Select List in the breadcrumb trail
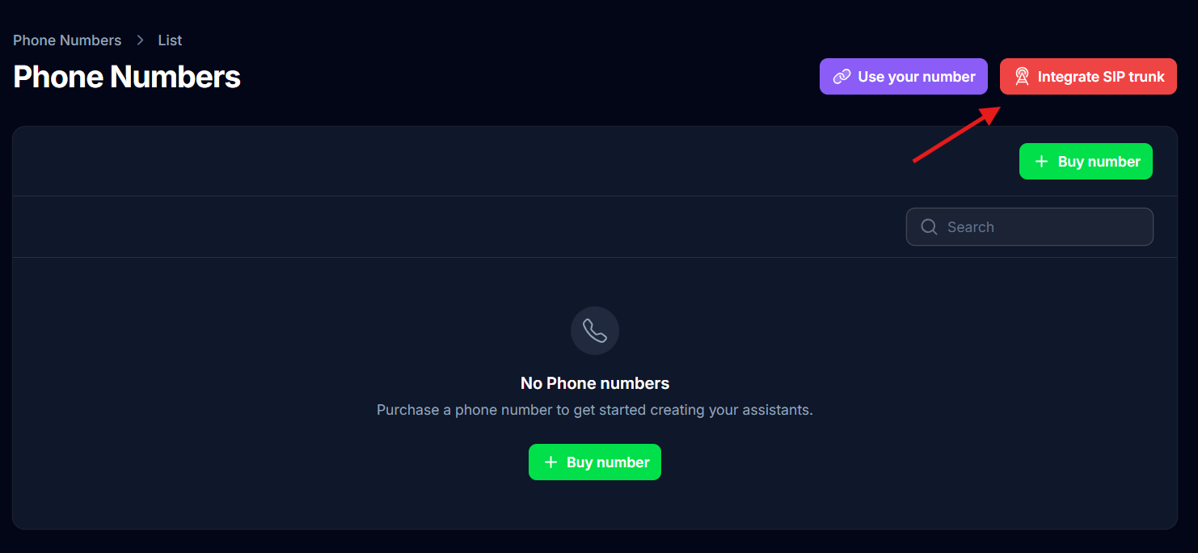Viewport: 1198px width, 553px height. pos(170,40)
